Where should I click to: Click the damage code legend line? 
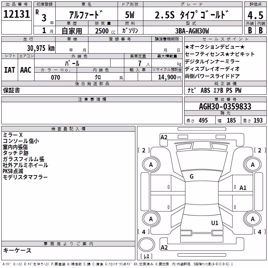tap(118, 264)
